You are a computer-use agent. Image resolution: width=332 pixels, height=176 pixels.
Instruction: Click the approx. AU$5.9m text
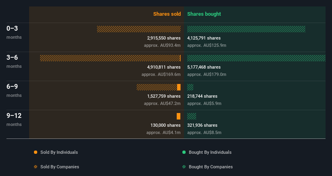[x=204, y=103]
